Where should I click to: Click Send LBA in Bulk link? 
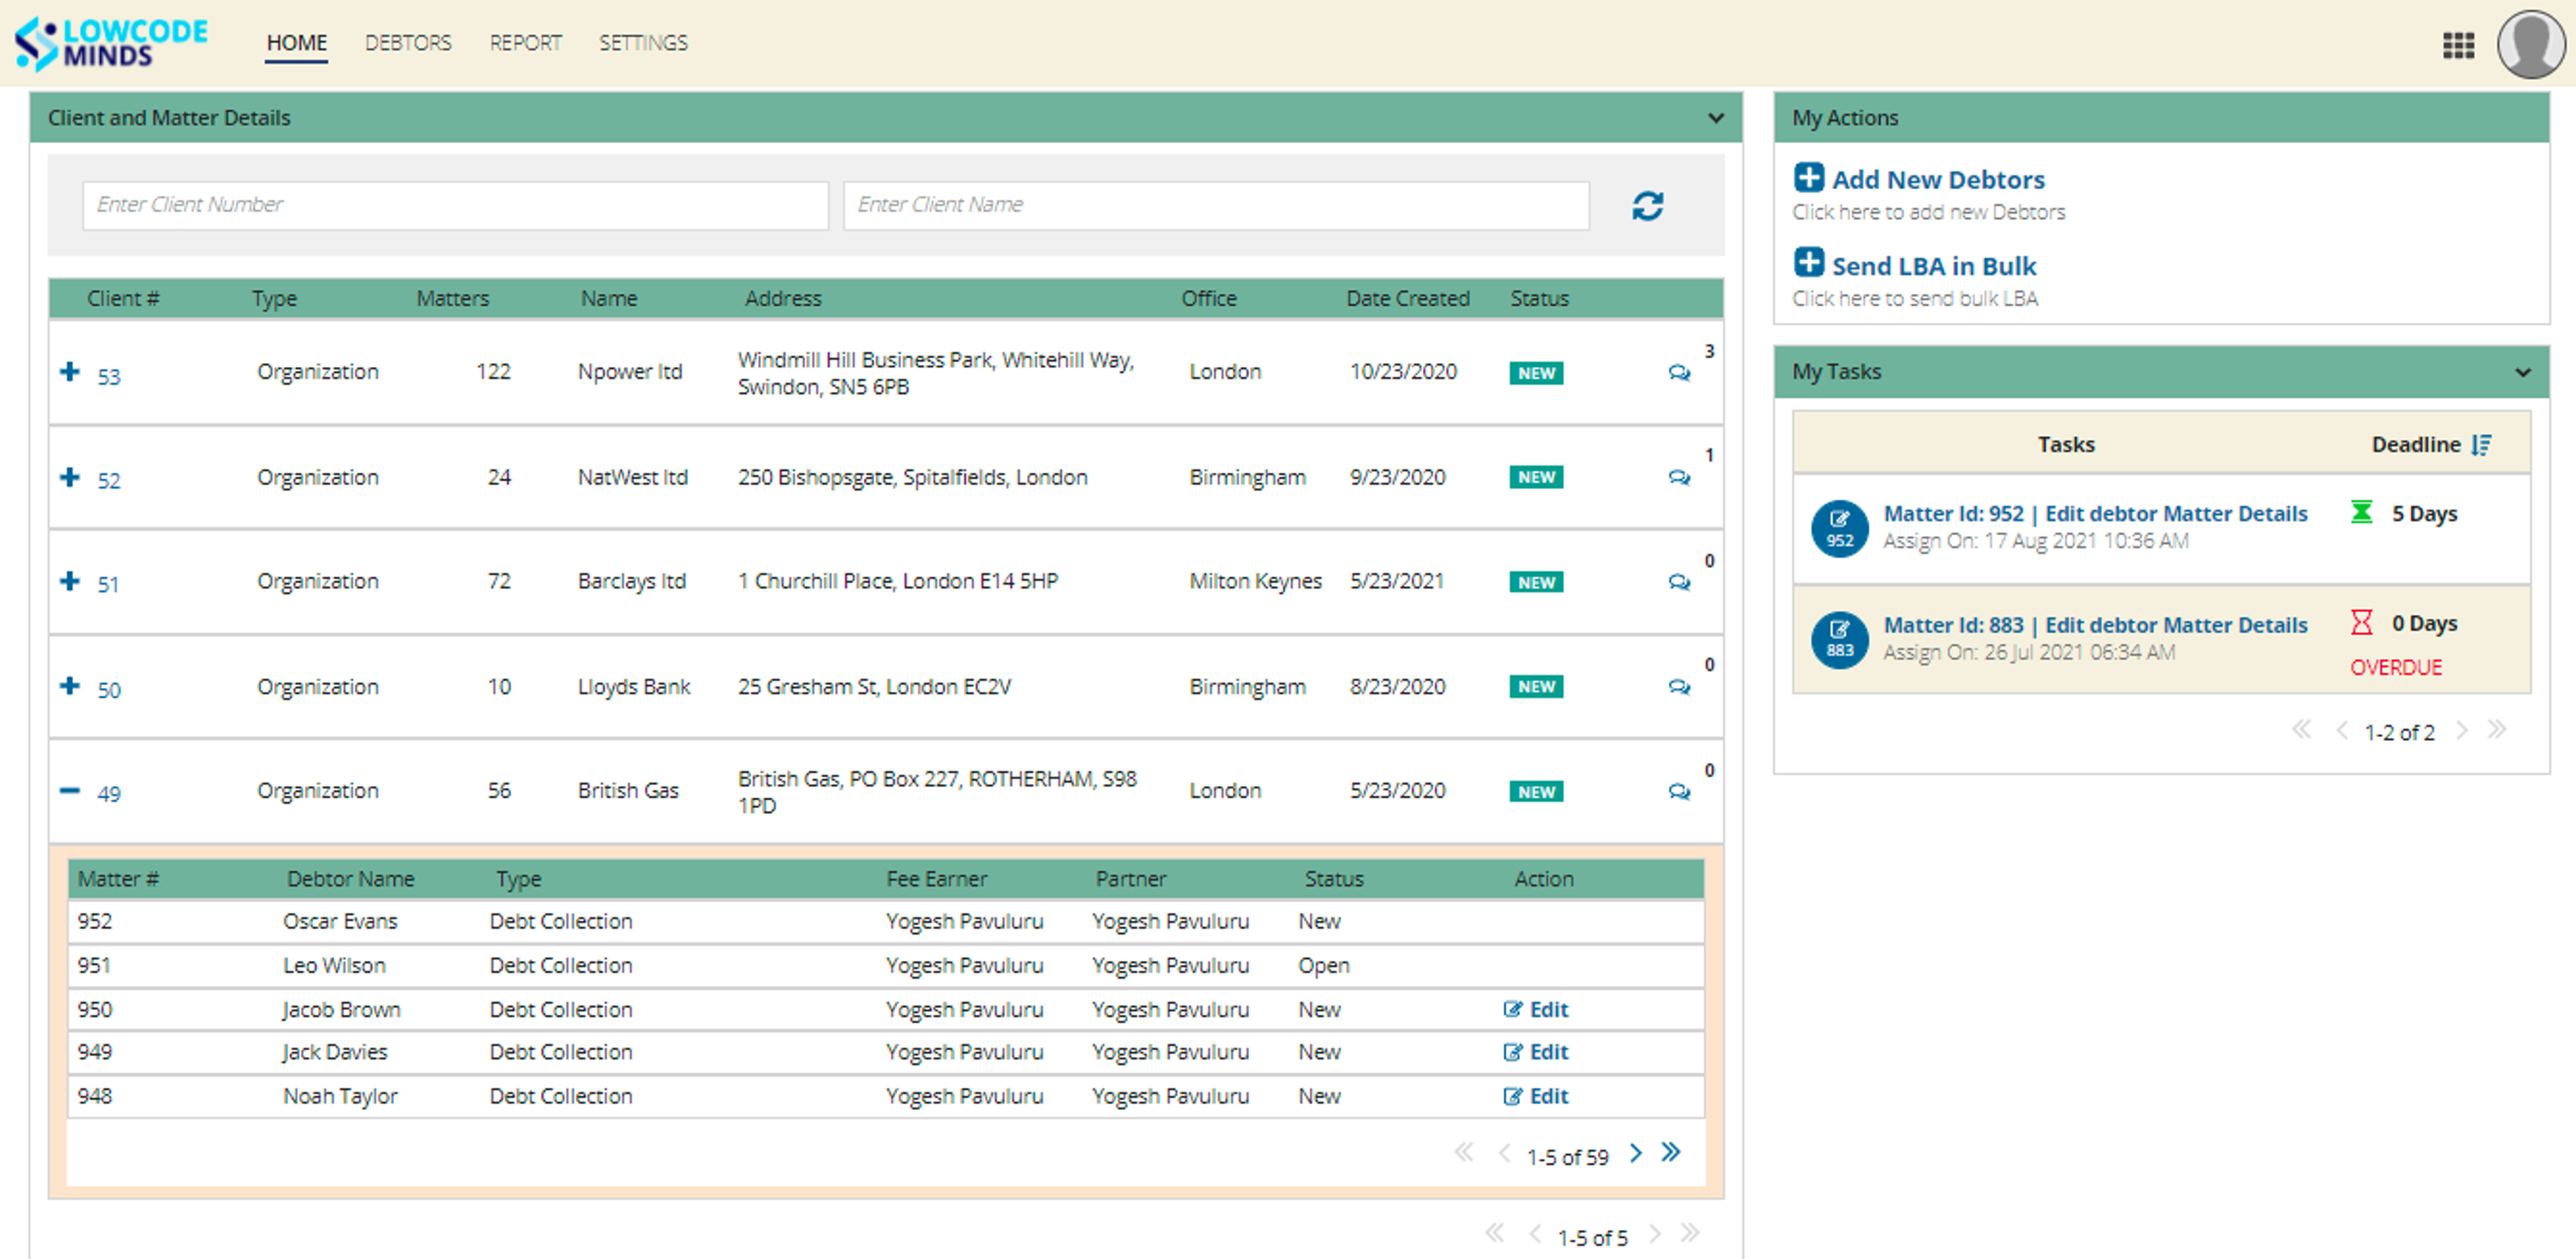click(1934, 266)
